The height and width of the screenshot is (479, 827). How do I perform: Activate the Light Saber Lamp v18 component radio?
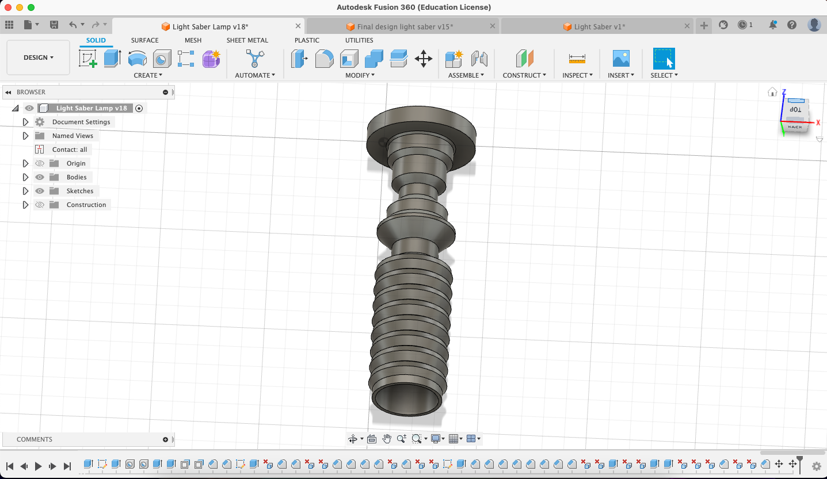(x=139, y=108)
